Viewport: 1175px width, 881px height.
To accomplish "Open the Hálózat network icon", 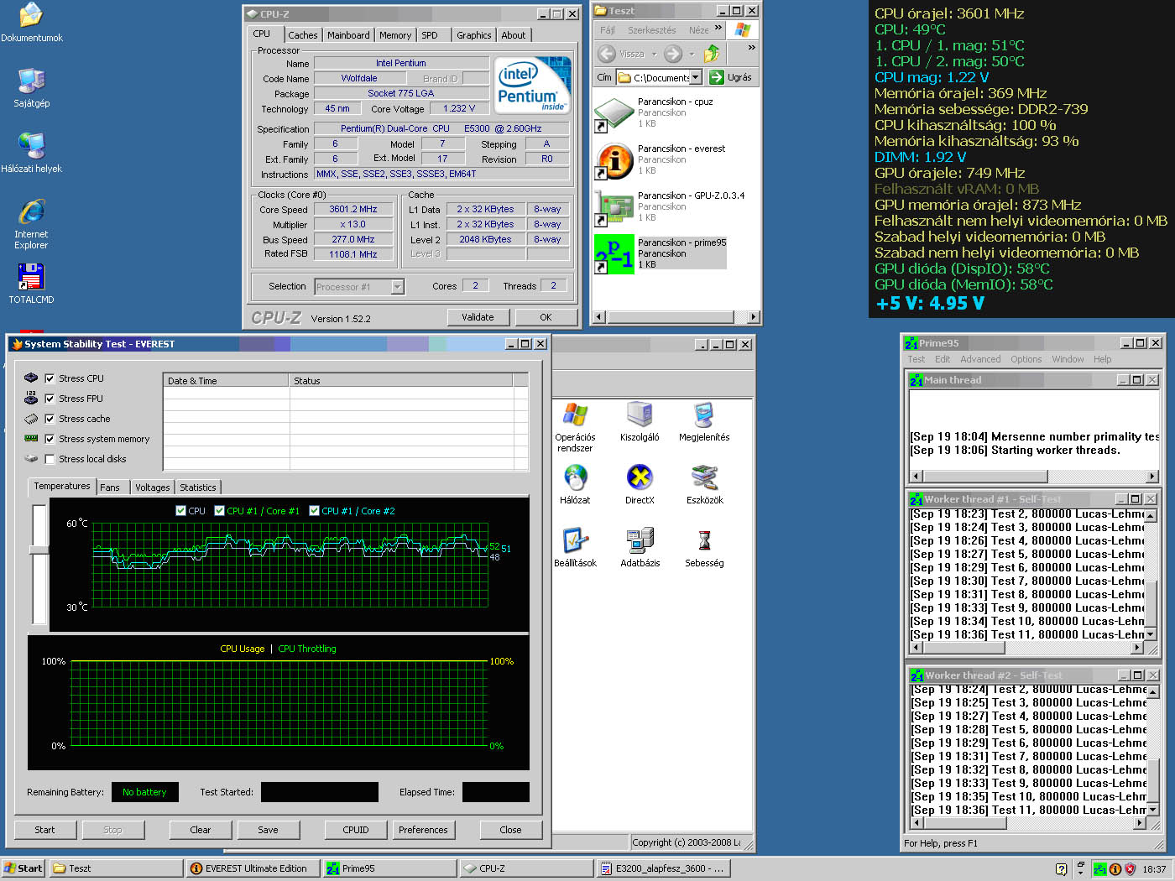I will pos(575,478).
